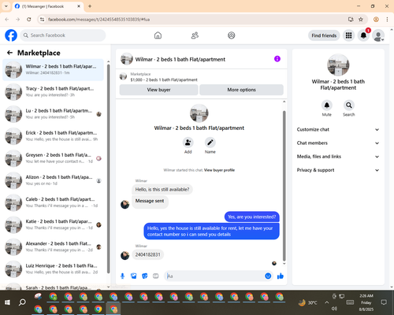Open conversation information purple icon
394x315 pixels.
(277, 59)
